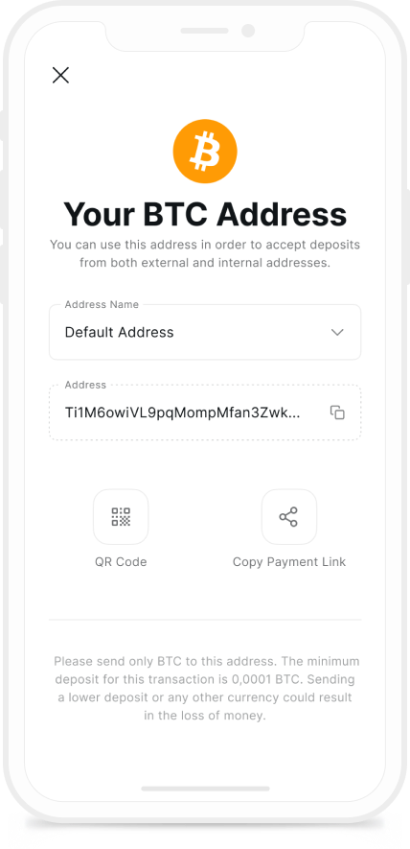This screenshot has width=410, height=849.
Task: Open the QR Code icon button
Action: (121, 516)
